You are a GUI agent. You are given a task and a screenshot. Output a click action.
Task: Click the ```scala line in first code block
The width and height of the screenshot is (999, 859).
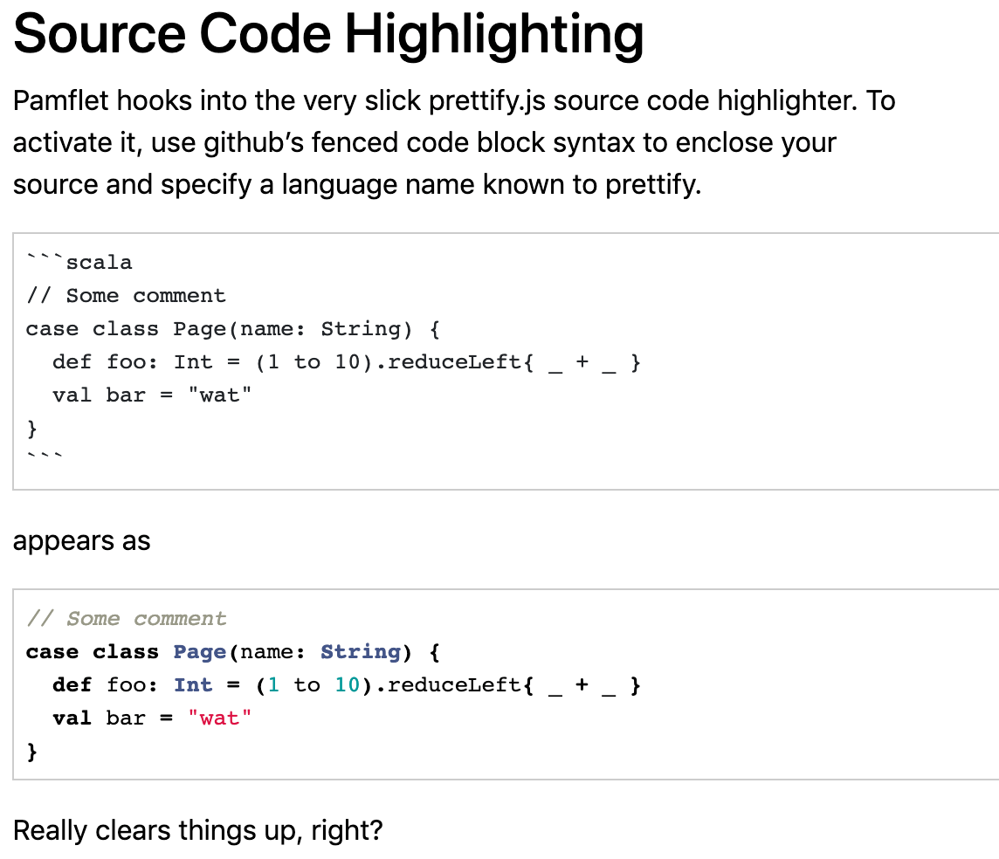(x=79, y=262)
